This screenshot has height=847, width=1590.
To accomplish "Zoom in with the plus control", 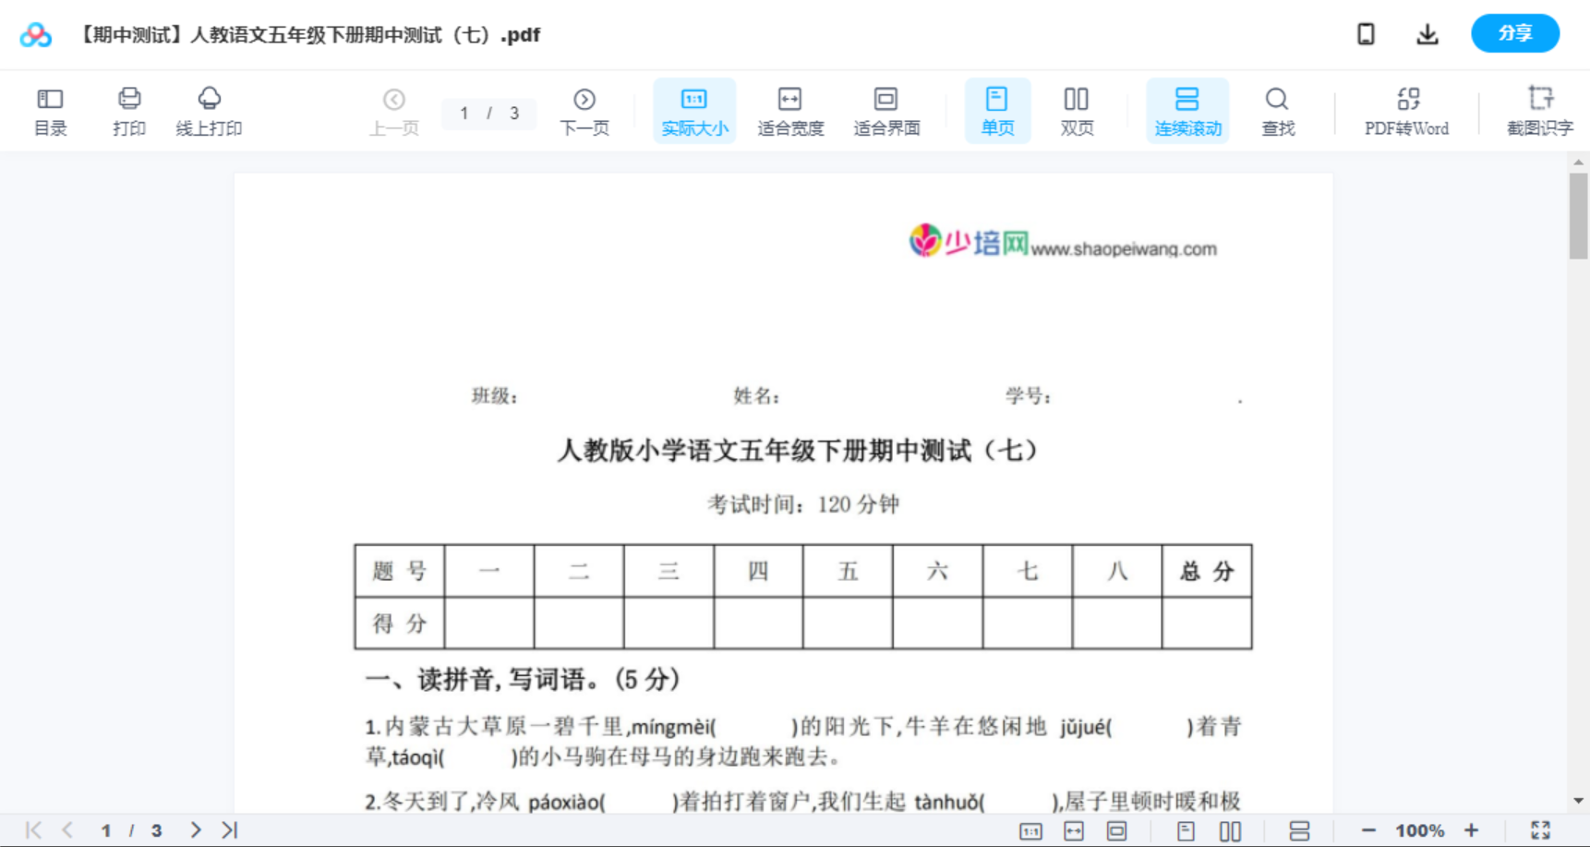I will (1473, 829).
